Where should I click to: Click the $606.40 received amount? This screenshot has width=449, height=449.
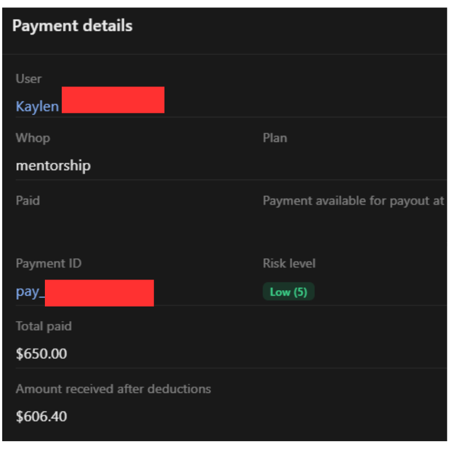click(42, 416)
